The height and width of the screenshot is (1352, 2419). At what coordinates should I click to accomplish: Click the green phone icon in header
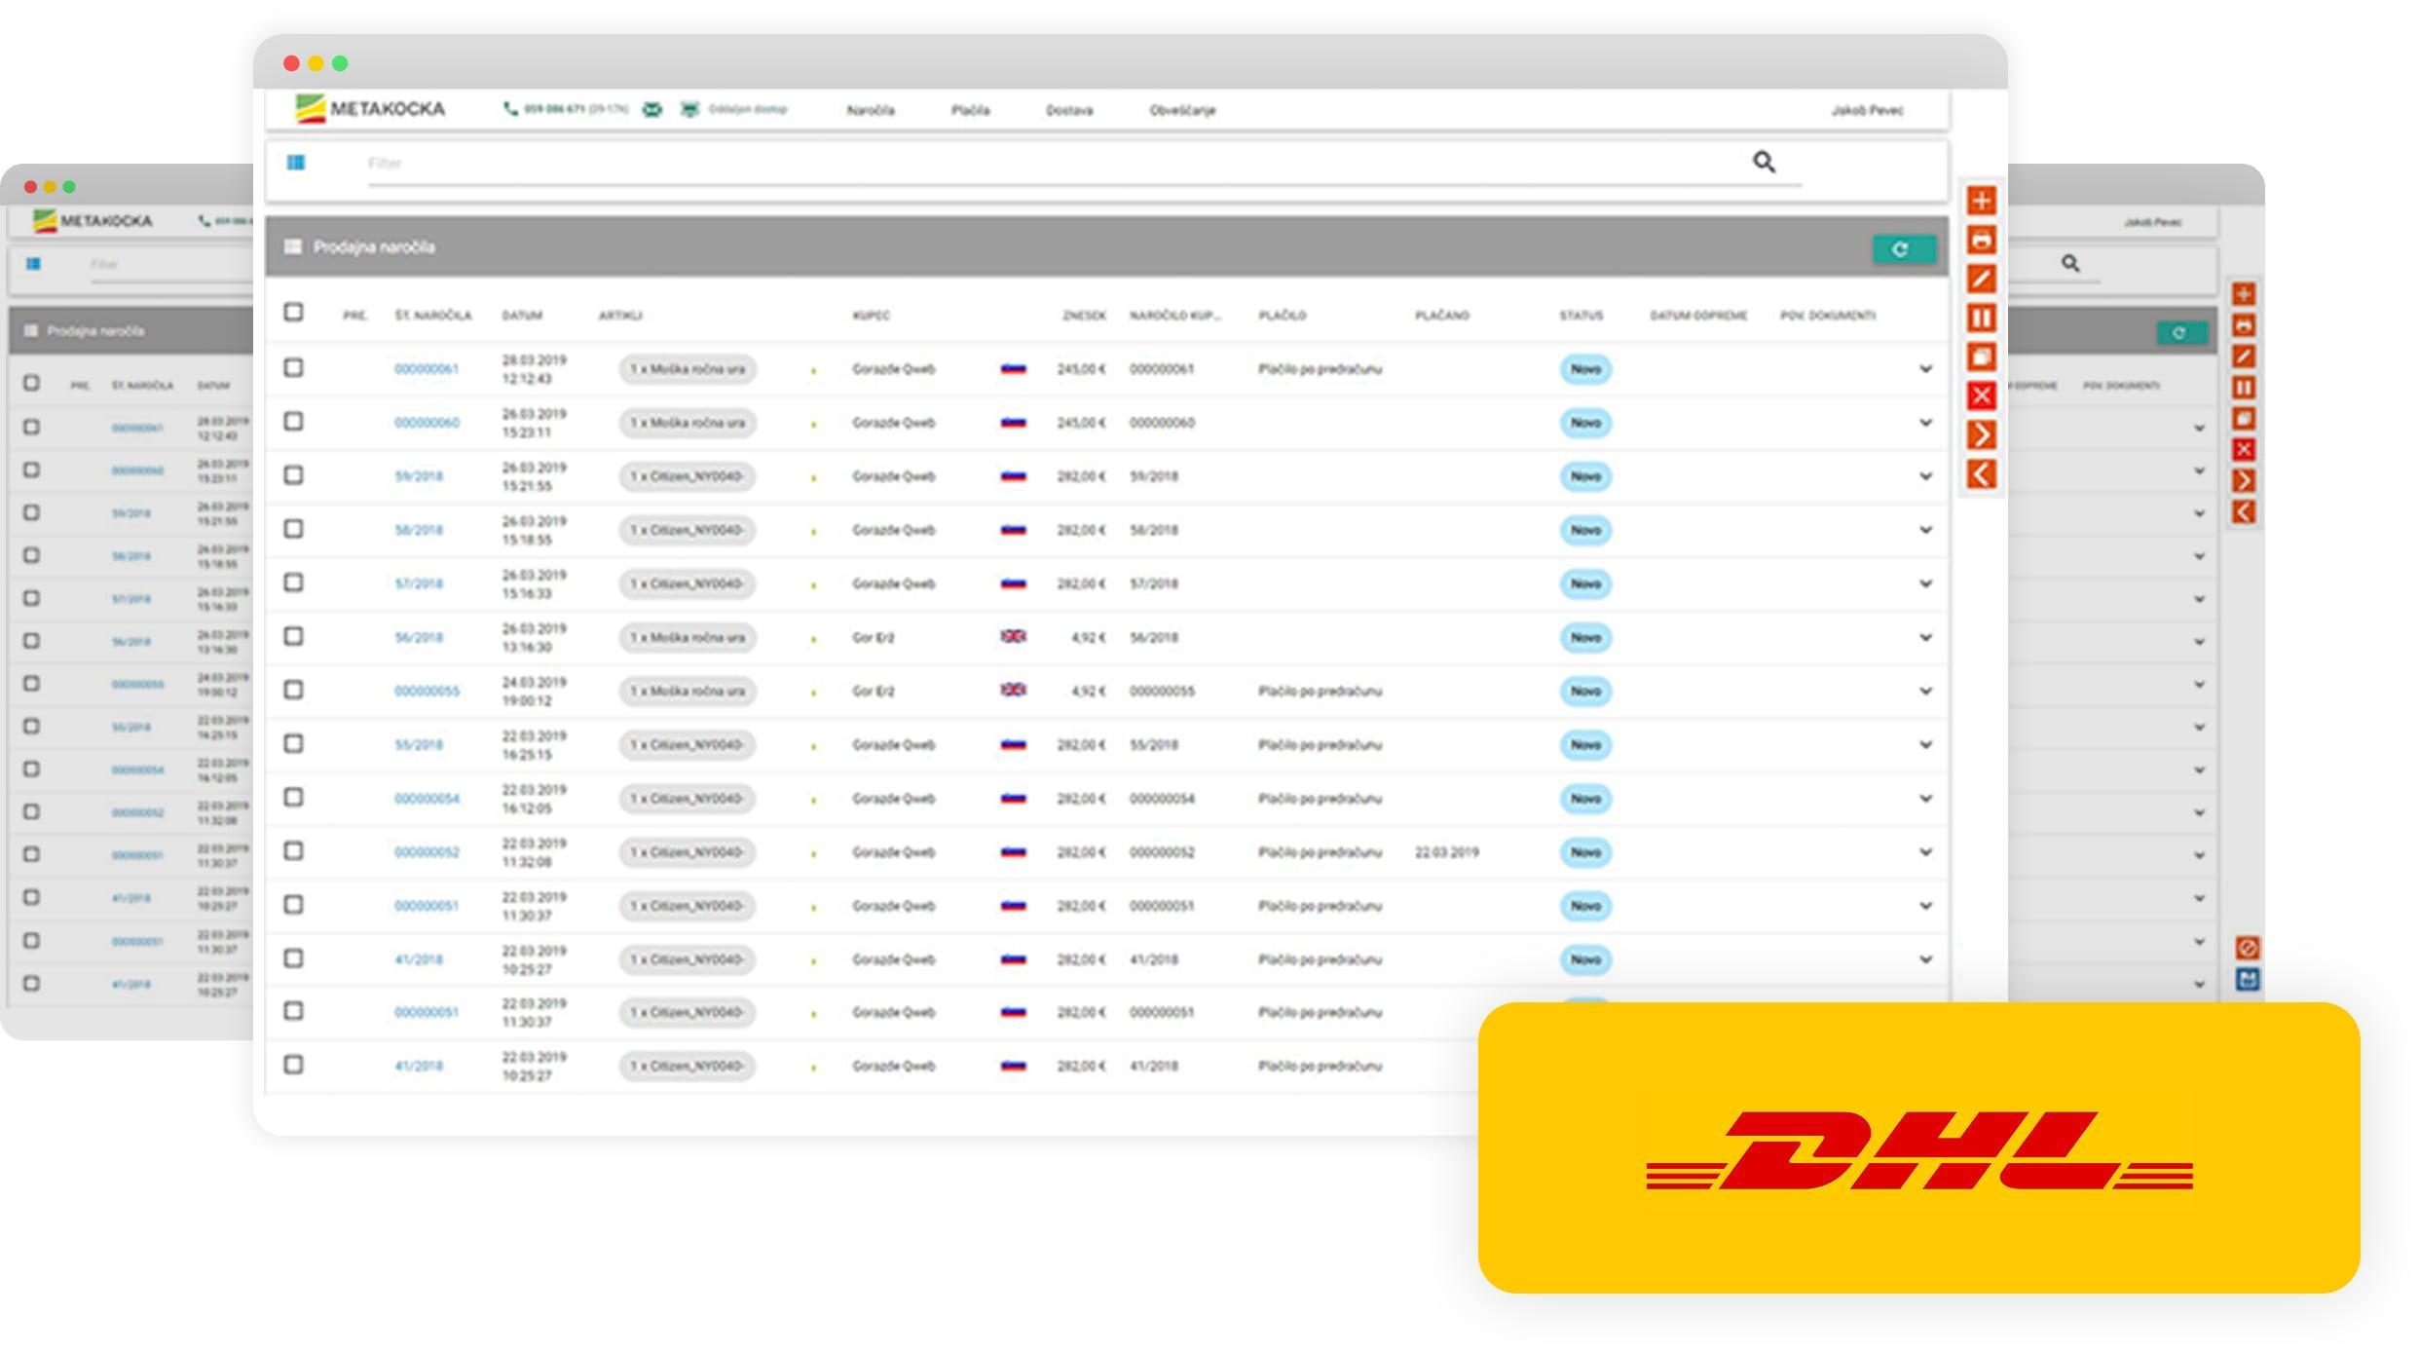[510, 109]
